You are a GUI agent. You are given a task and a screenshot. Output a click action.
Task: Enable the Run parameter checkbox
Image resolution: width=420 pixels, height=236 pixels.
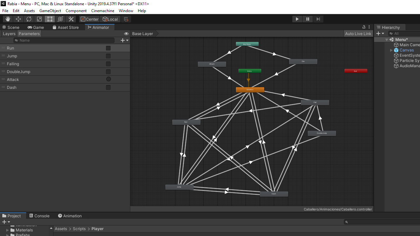[x=108, y=48]
